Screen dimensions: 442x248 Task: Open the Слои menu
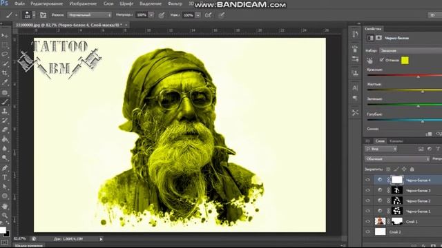tap(108, 3)
